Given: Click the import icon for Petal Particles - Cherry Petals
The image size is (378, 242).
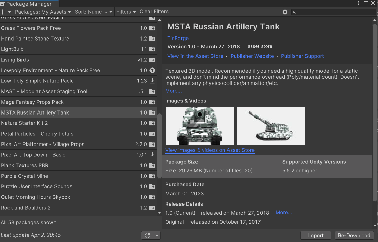Looking at the screenshot, I should [x=152, y=134].
